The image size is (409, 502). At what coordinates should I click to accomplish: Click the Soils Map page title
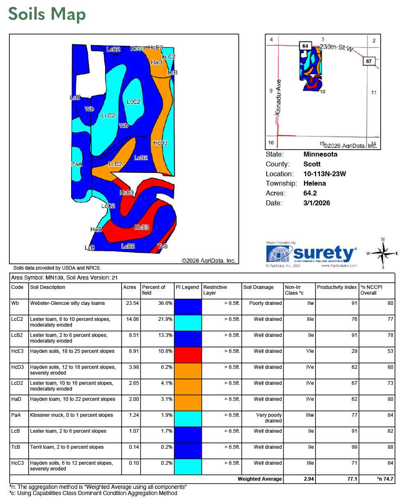click(47, 14)
